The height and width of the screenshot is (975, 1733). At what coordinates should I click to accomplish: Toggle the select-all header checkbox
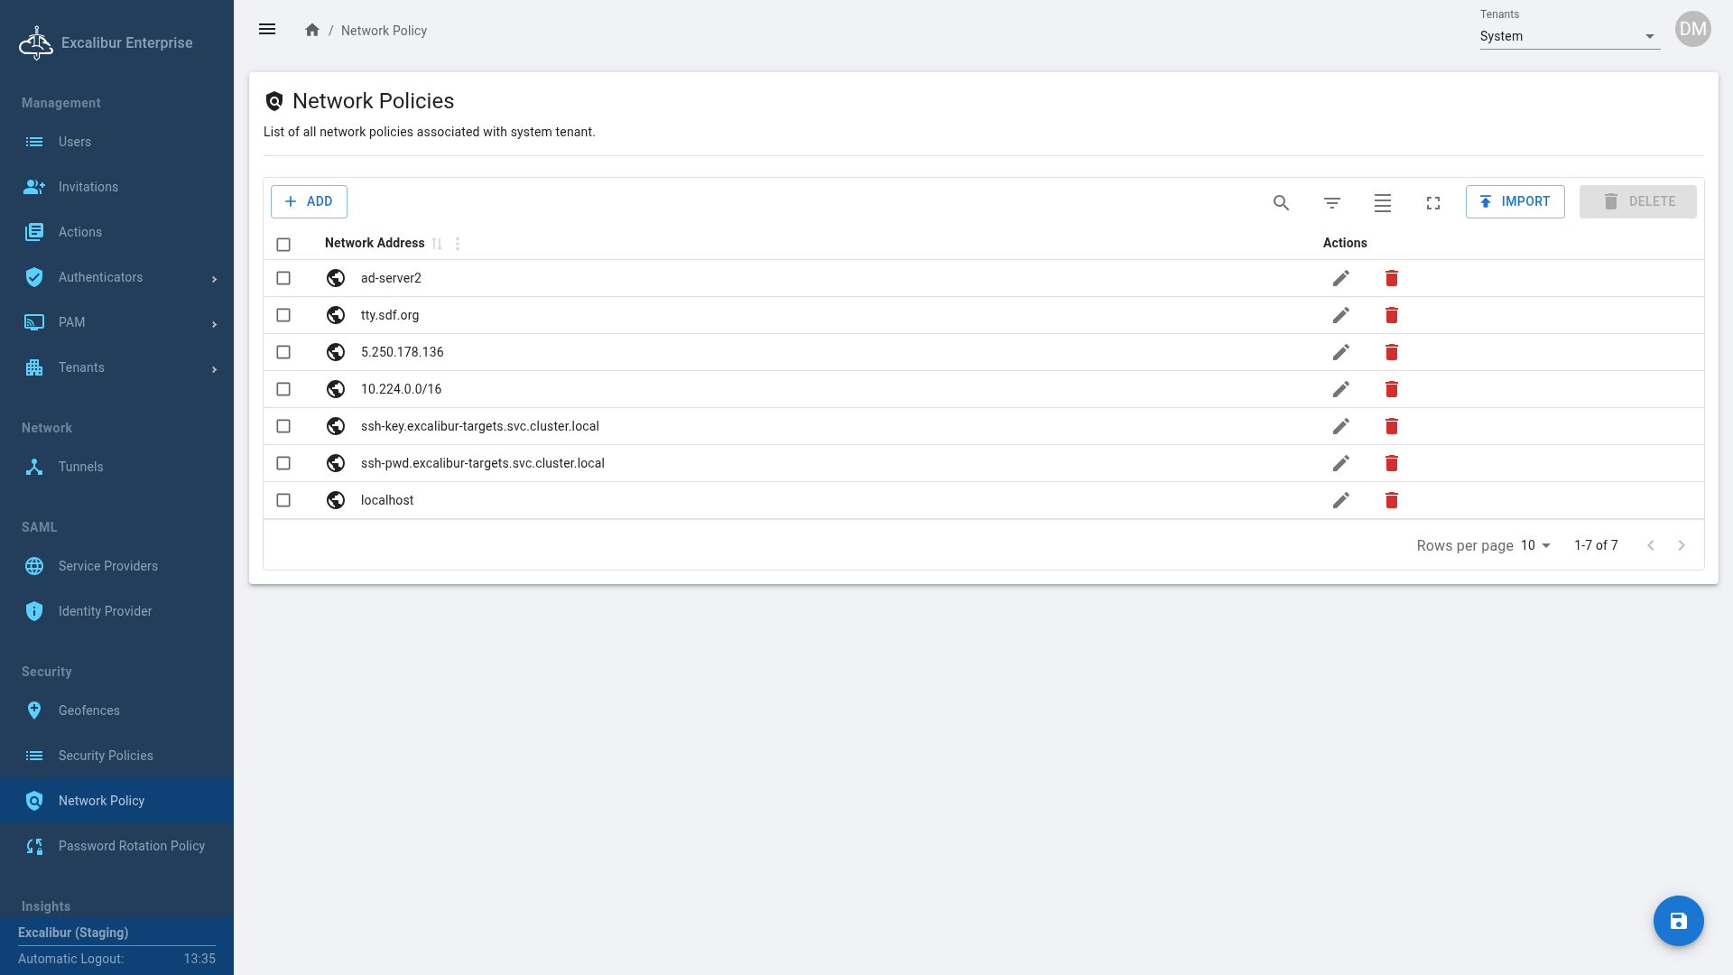283,244
